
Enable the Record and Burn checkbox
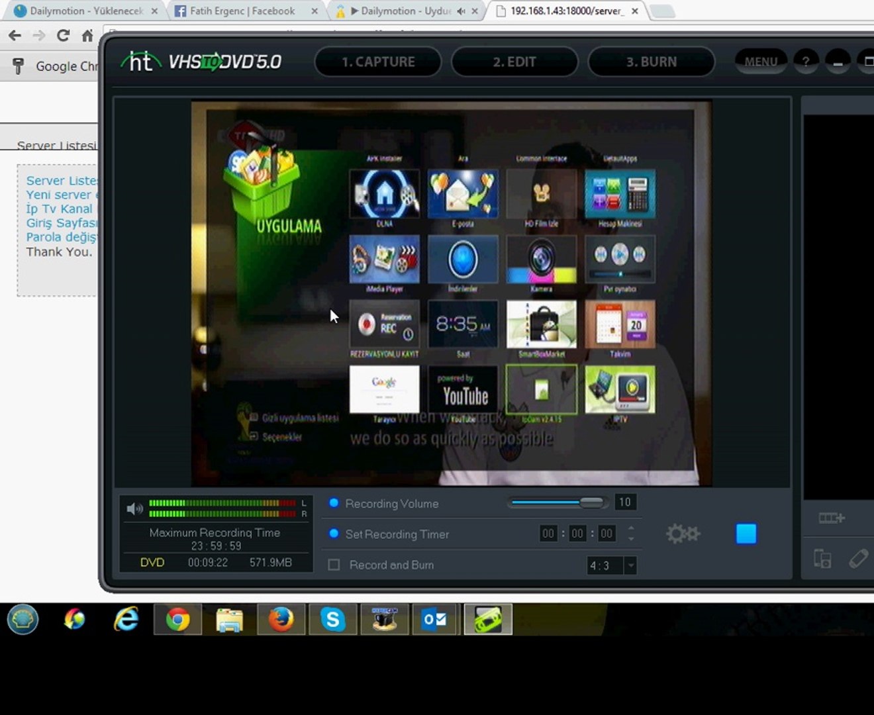tap(334, 565)
